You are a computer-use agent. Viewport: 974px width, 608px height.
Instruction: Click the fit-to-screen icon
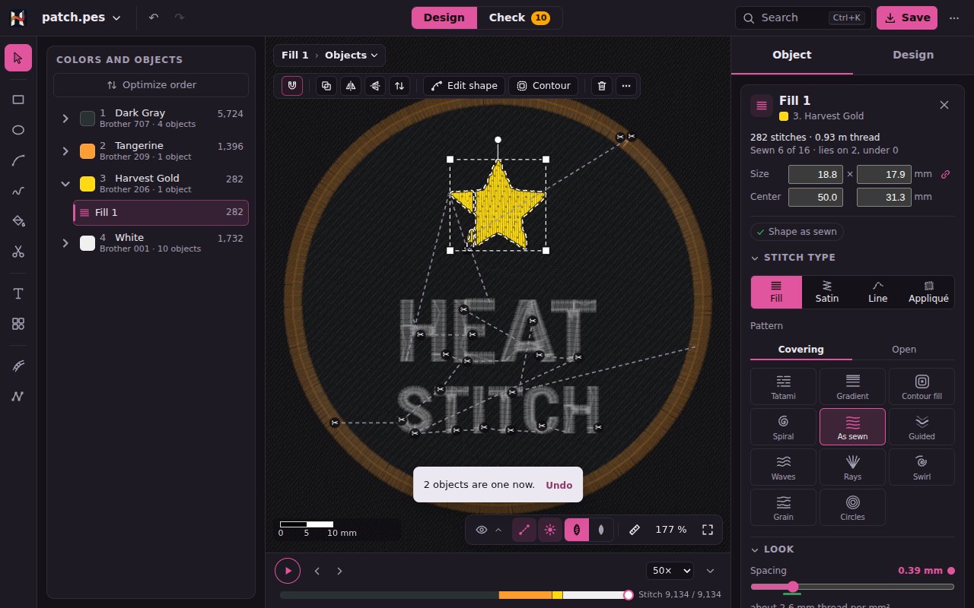(708, 530)
